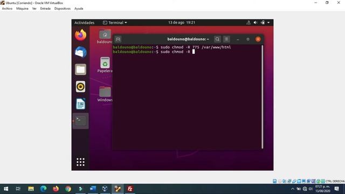345x194 pixels.
Task: Open FileZilla from the Windows taskbar
Action: point(130,189)
